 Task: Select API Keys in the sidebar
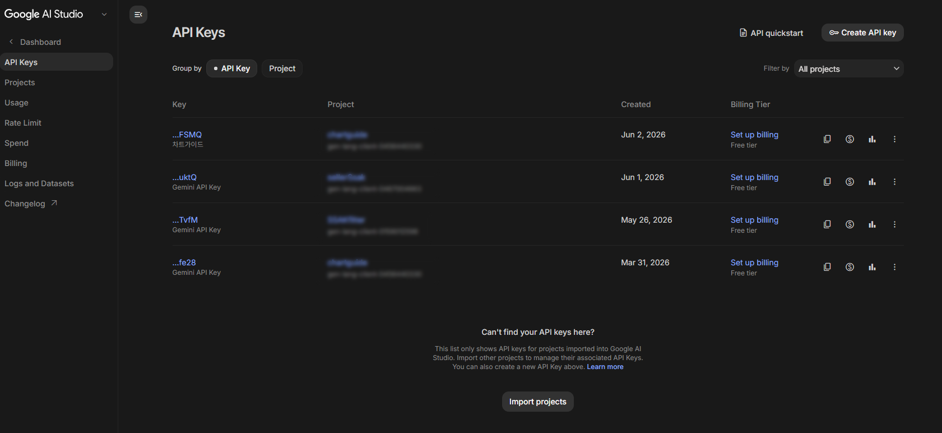click(56, 62)
